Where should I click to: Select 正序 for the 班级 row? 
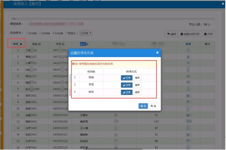(x=127, y=78)
